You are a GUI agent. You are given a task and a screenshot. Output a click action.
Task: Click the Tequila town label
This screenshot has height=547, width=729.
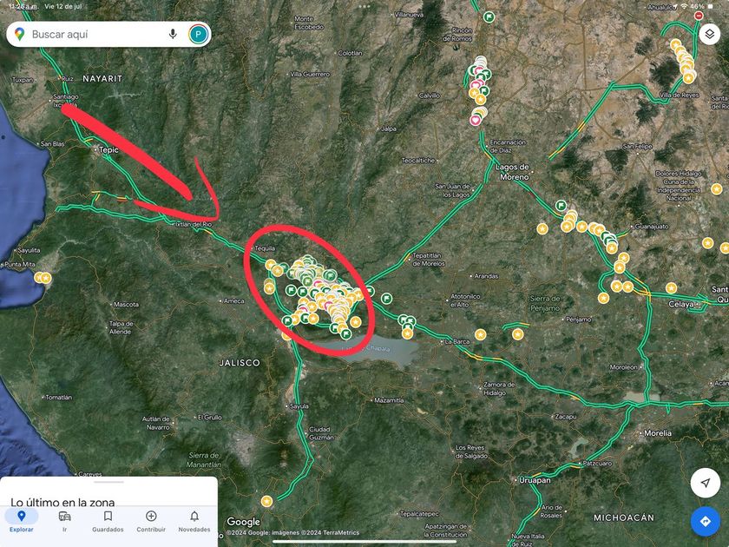265,248
